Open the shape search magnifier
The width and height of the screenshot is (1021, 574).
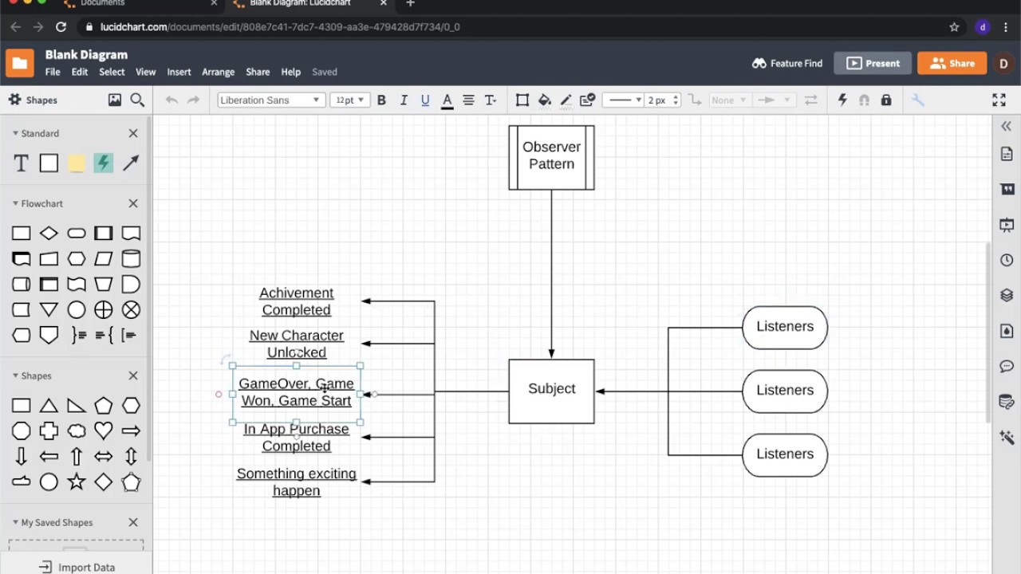(137, 100)
